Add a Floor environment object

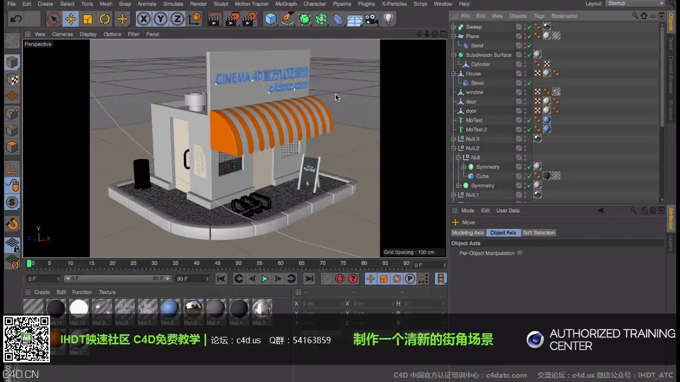[x=354, y=20]
